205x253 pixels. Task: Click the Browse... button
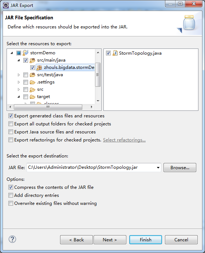pos(180,168)
